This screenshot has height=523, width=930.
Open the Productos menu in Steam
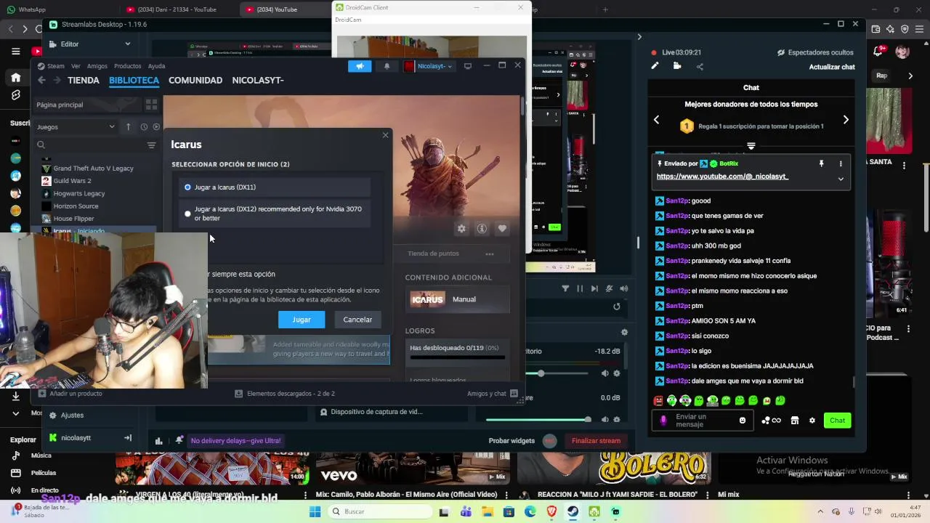(x=128, y=66)
